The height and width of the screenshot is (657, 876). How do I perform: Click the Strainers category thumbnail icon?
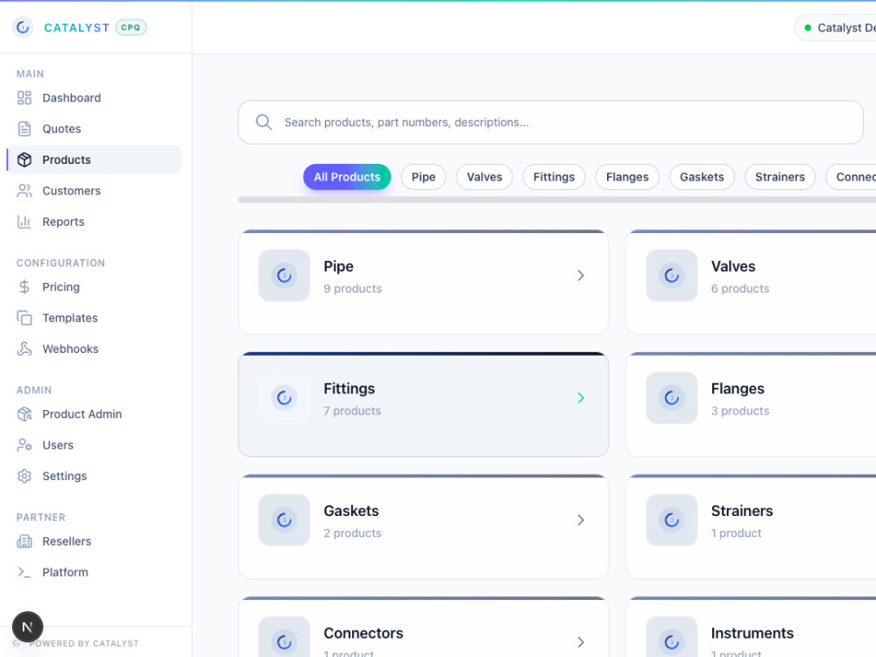click(672, 520)
